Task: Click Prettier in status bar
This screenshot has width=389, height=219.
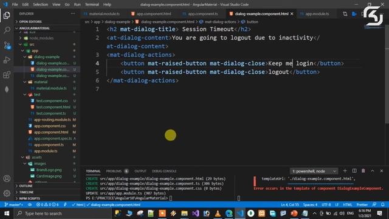Action: click(362, 204)
